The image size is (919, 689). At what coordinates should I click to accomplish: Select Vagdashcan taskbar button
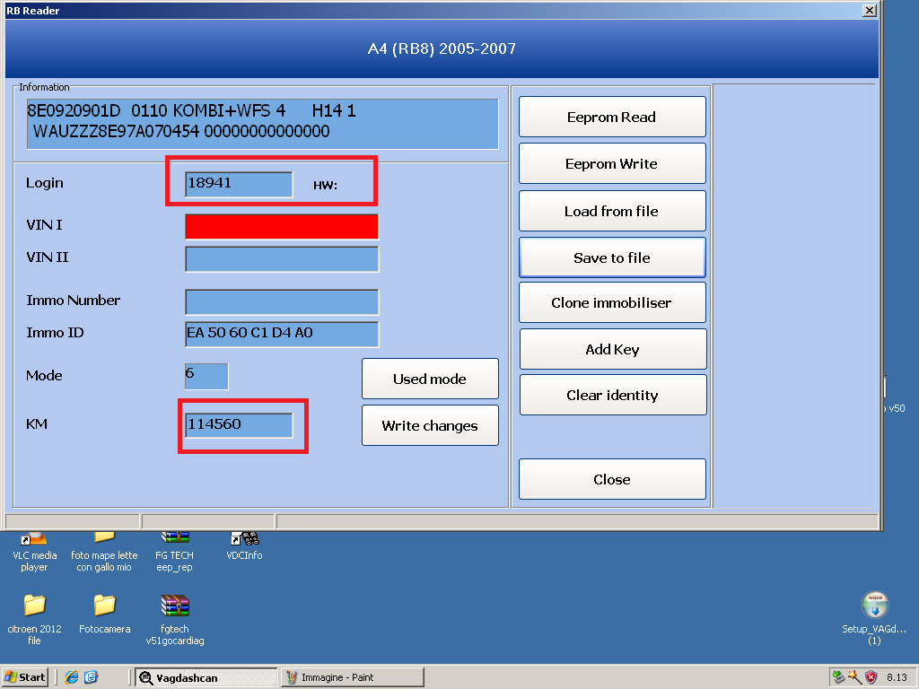click(x=206, y=677)
